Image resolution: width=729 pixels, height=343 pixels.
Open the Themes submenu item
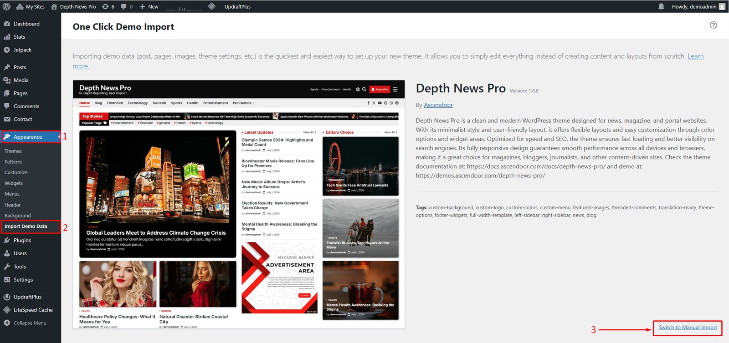(x=13, y=151)
